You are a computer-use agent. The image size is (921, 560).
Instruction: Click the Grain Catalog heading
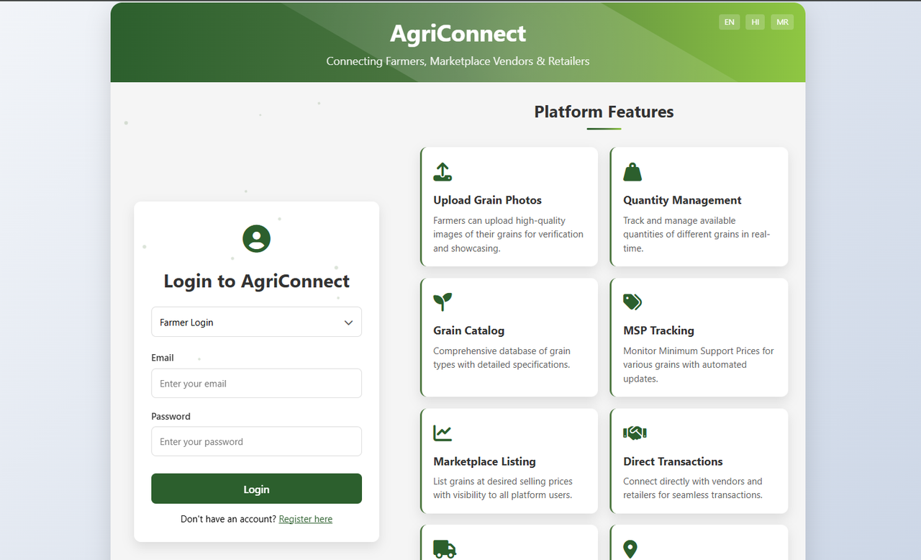(468, 330)
